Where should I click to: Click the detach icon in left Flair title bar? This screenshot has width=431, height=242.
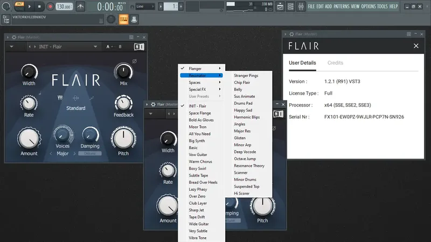click(131, 37)
